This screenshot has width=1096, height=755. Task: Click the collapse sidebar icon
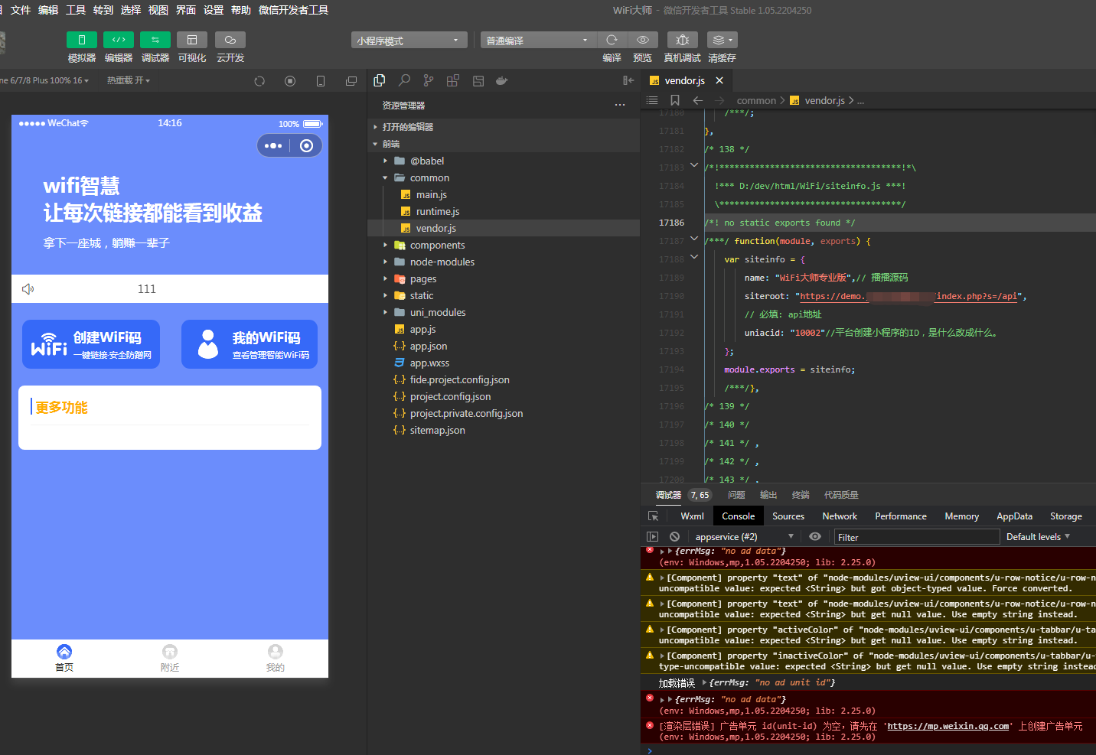pyautogui.click(x=628, y=80)
